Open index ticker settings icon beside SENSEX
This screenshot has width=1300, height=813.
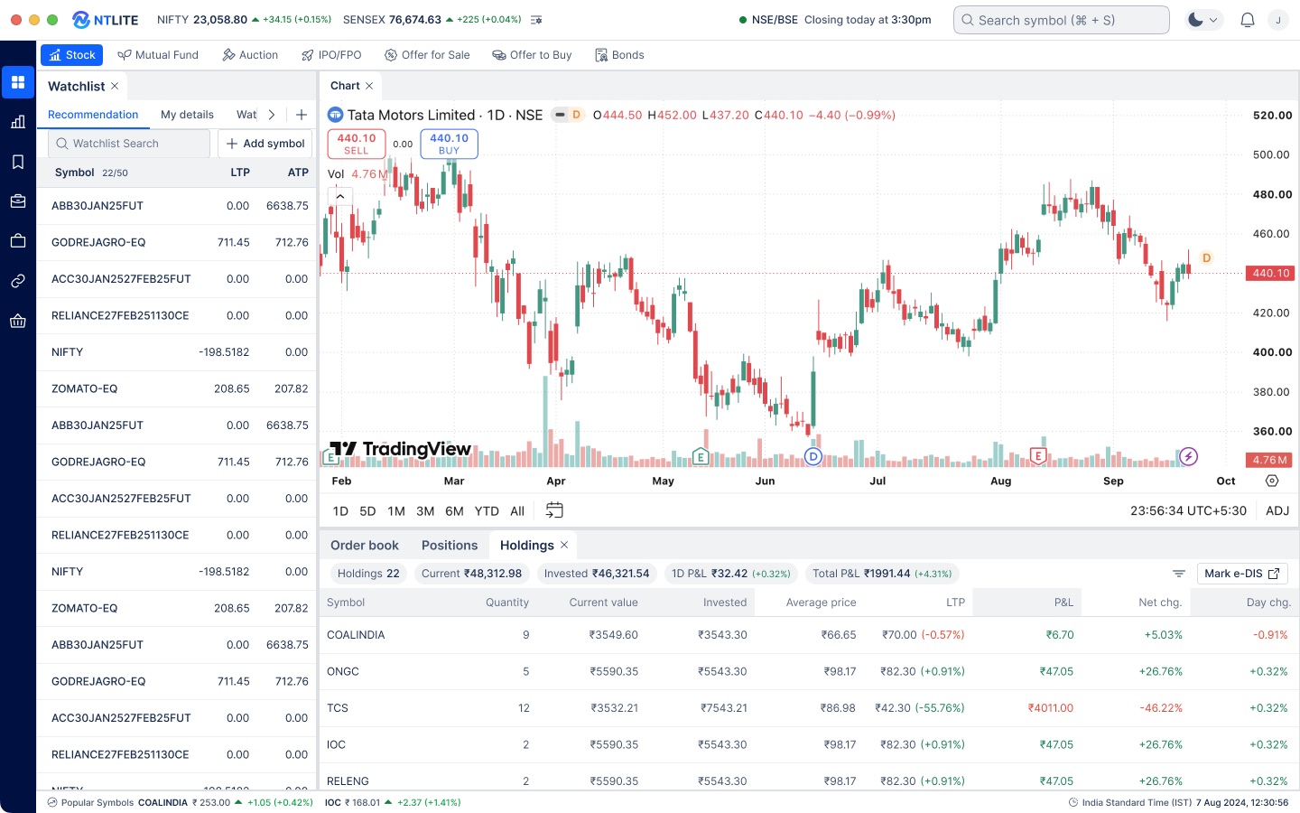(x=536, y=20)
